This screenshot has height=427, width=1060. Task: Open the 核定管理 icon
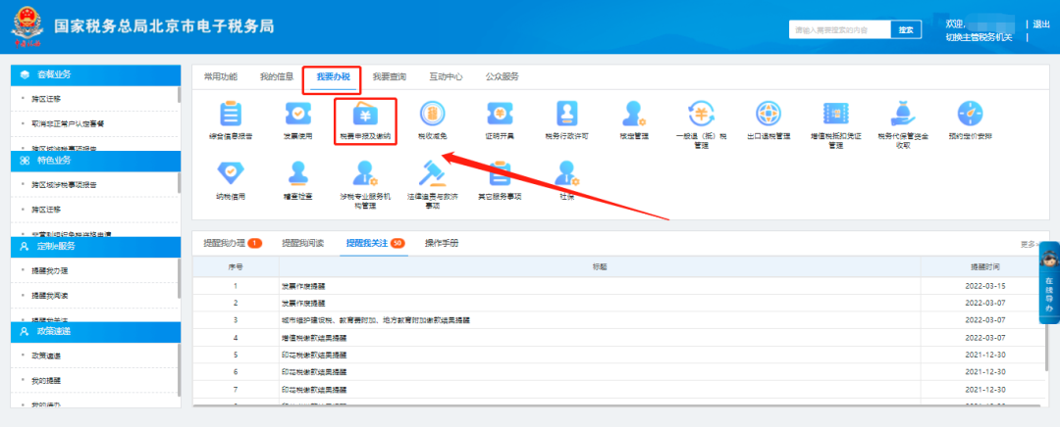[634, 114]
